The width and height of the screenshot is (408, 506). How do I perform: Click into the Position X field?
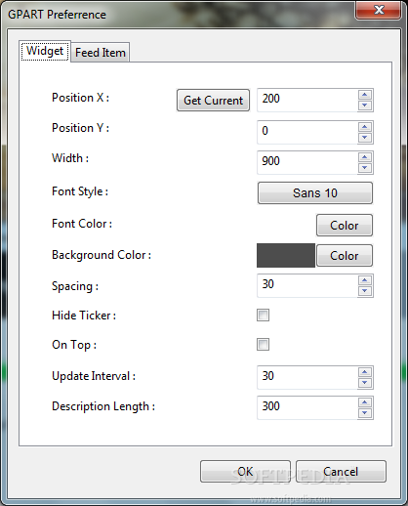point(307,100)
